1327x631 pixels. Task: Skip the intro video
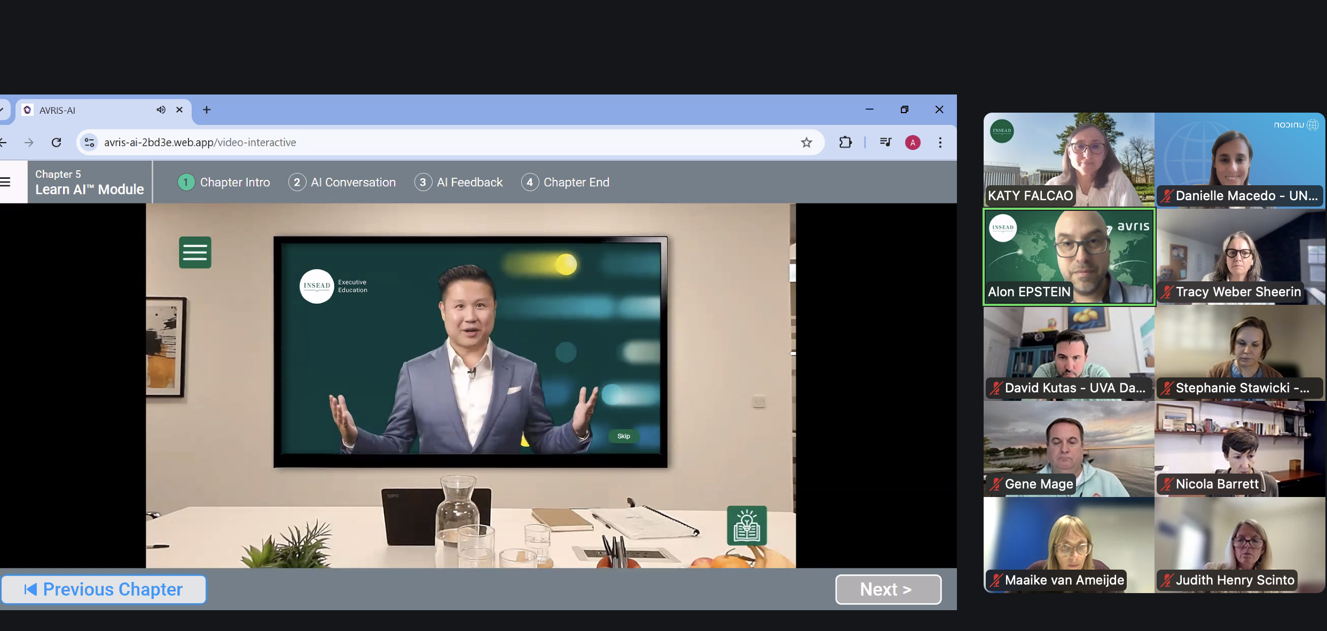click(624, 436)
